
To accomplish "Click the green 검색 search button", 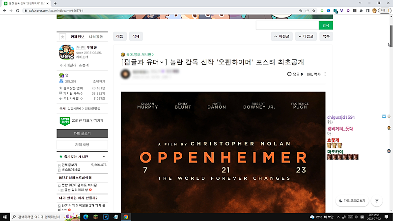I will point(326,26).
